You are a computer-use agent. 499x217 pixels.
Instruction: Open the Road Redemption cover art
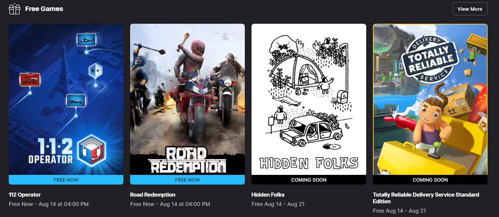pos(187,99)
